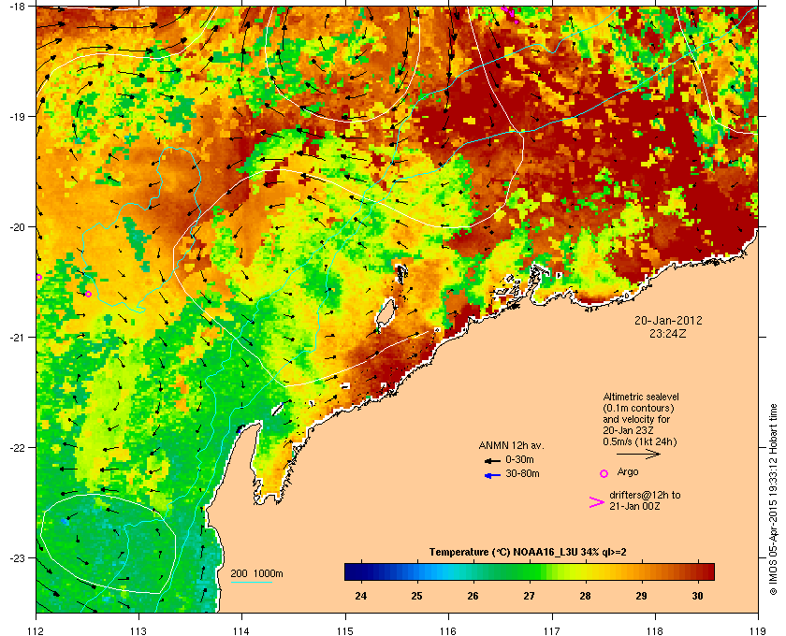Click the 0.5m/s reference velocity arrow
Viewport: 786px width, 636px height.
point(638,455)
